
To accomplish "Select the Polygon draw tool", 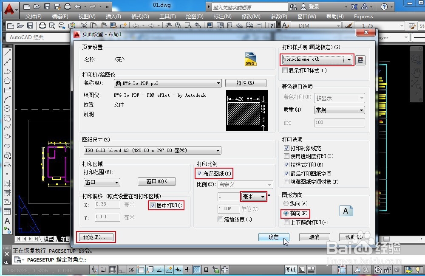I will point(7,81).
